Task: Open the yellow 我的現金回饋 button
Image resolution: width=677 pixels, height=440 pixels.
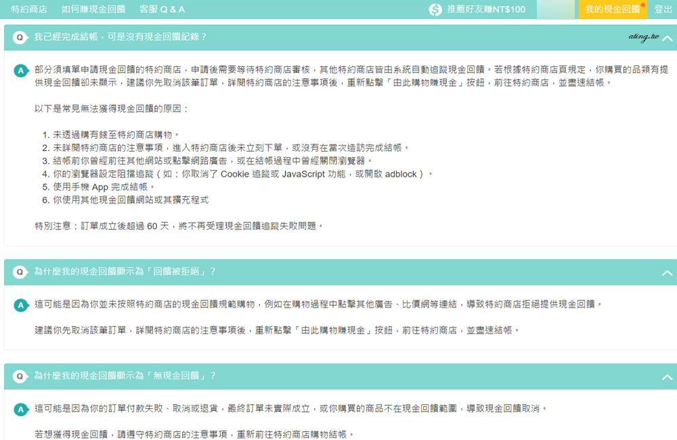Action: [x=612, y=9]
